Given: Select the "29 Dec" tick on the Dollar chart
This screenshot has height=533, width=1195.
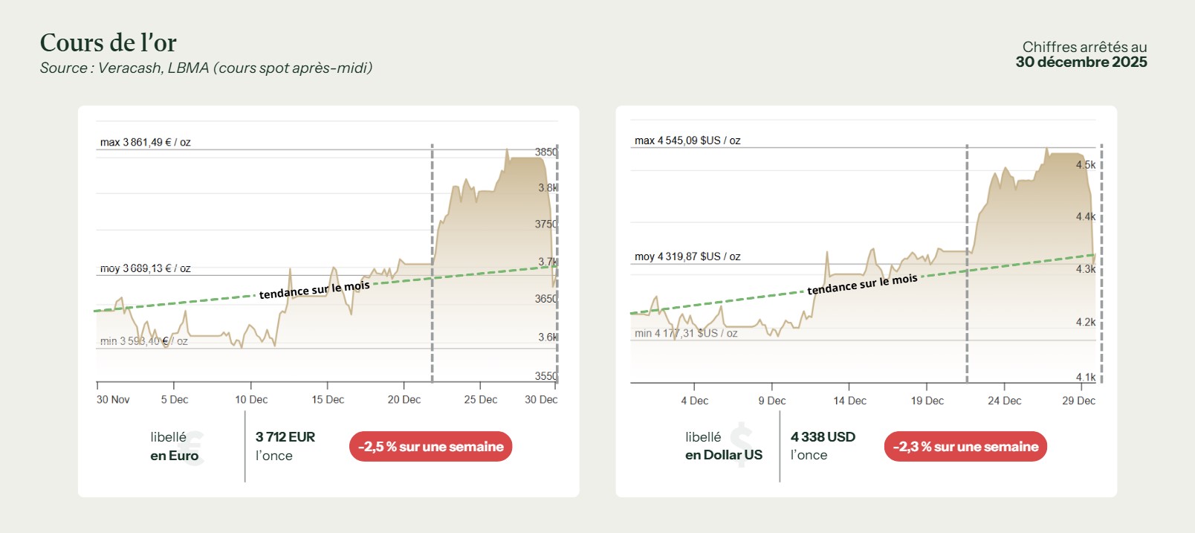Looking at the screenshot, I should tap(1078, 401).
